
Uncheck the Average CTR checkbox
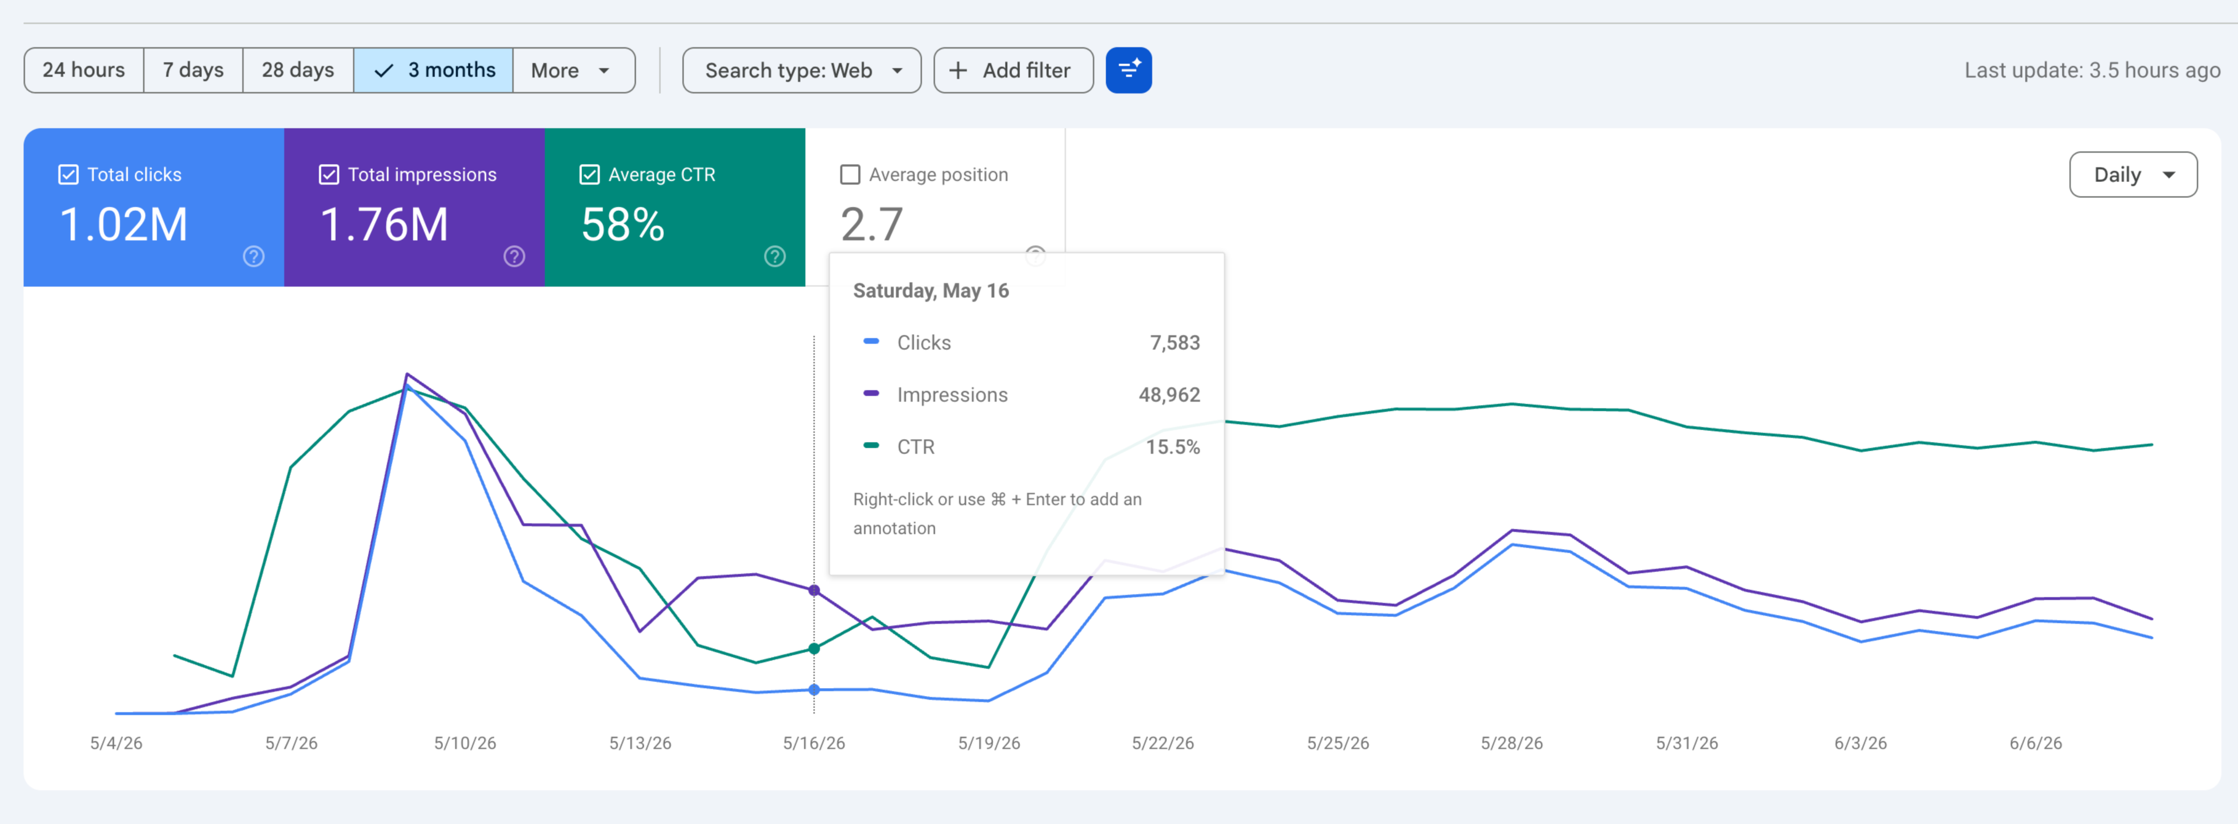pyautogui.click(x=590, y=175)
